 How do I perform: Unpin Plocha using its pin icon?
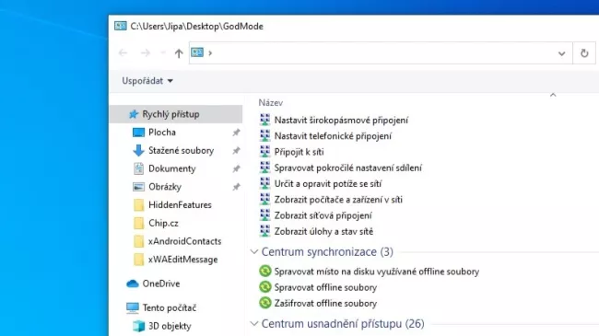(237, 133)
